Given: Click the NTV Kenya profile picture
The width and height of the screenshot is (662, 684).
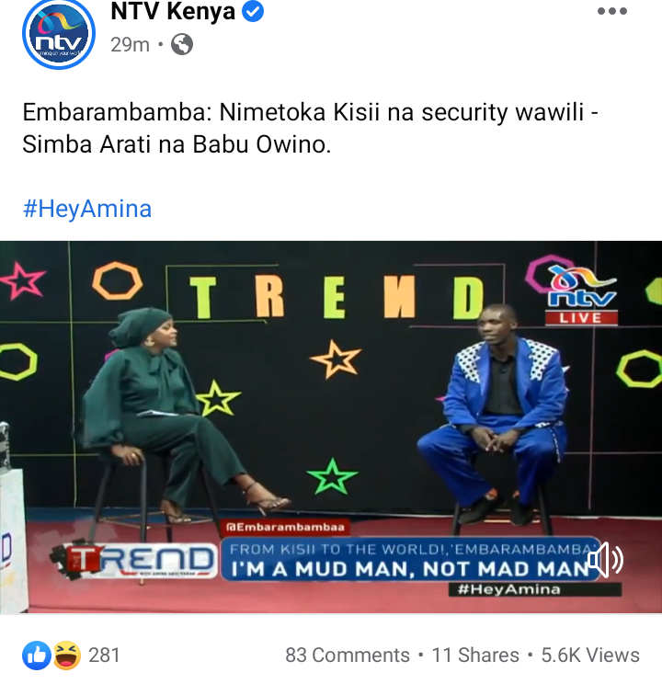Looking at the screenshot, I should 59,34.
